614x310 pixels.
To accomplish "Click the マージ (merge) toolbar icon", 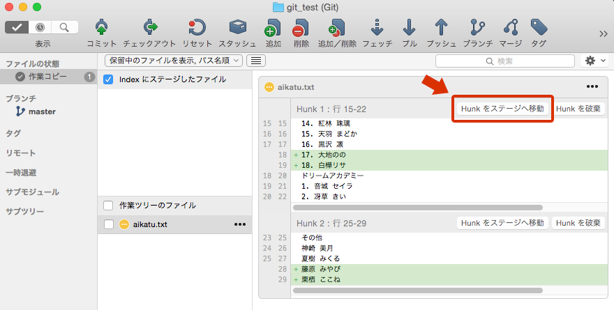I will [x=511, y=27].
